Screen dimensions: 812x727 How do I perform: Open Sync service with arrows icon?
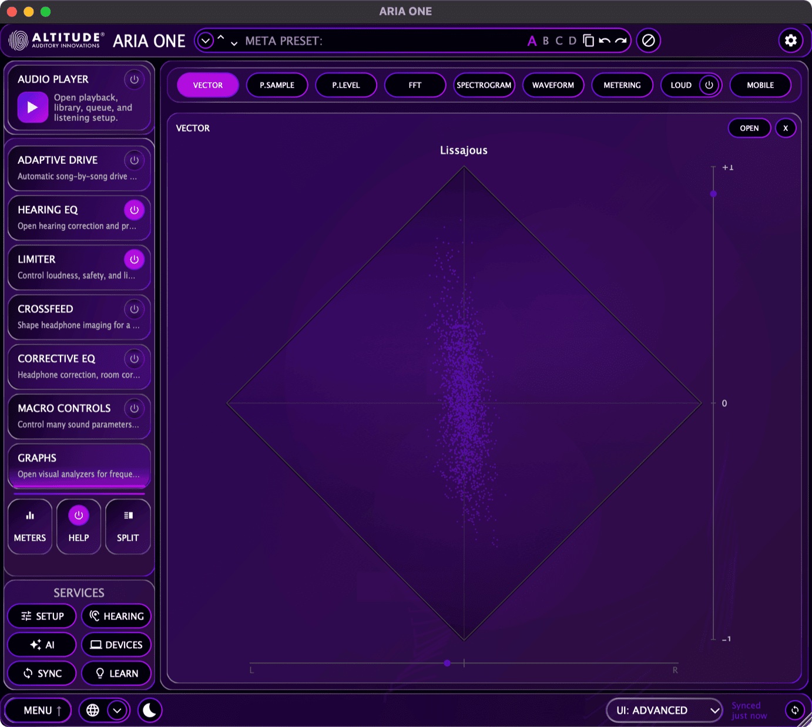coord(42,674)
